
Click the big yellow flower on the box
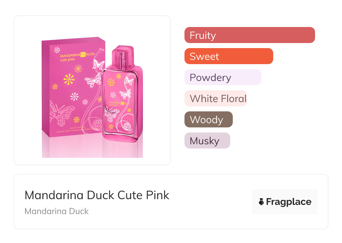[69, 79]
